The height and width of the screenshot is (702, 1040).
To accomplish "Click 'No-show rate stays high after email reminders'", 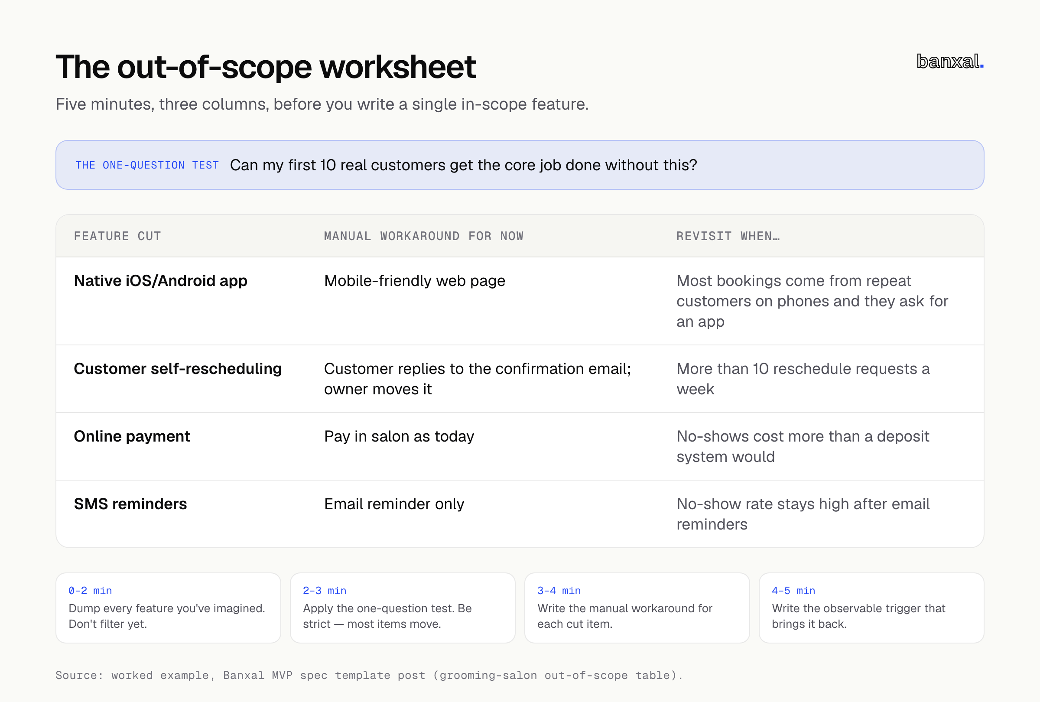I will (803, 514).
